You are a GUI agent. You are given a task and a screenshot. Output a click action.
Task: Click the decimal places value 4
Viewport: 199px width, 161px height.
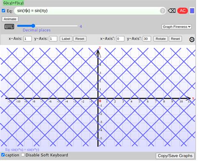click(x=81, y=26)
